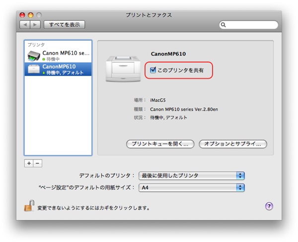The width and height of the screenshot is (298, 242).
Task: Click the magnifying glass search icon
Action: click(x=223, y=25)
